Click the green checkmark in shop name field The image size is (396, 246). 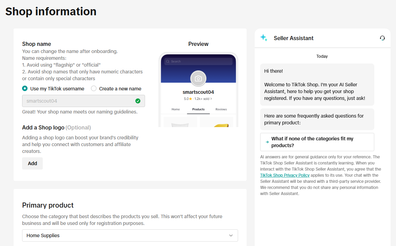coord(138,101)
